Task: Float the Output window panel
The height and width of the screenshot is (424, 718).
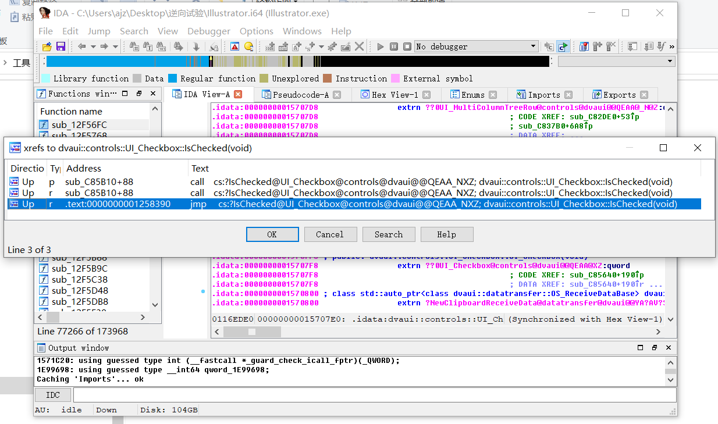Action: 655,348
